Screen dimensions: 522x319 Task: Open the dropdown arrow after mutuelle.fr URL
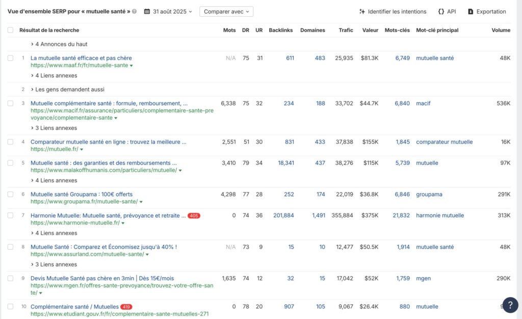coord(82,150)
